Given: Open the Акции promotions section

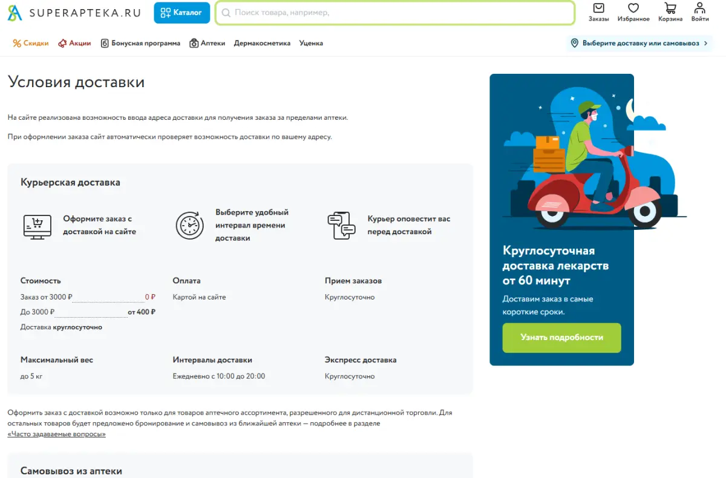Looking at the screenshot, I should pos(74,44).
